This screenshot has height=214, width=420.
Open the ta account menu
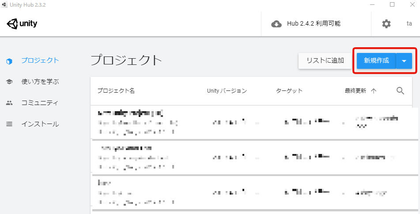coord(409,23)
